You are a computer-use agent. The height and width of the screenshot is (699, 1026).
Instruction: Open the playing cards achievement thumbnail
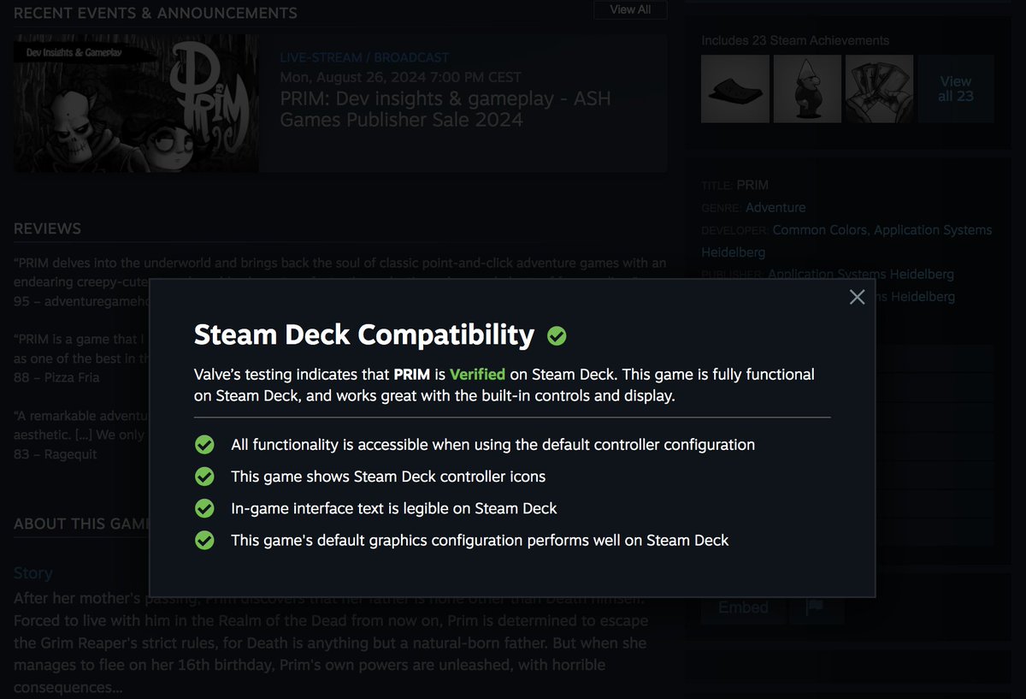click(x=879, y=89)
